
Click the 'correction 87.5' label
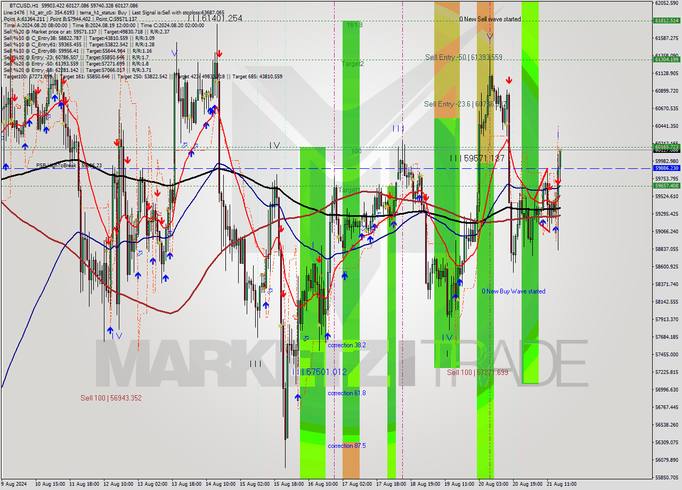pos(347,446)
